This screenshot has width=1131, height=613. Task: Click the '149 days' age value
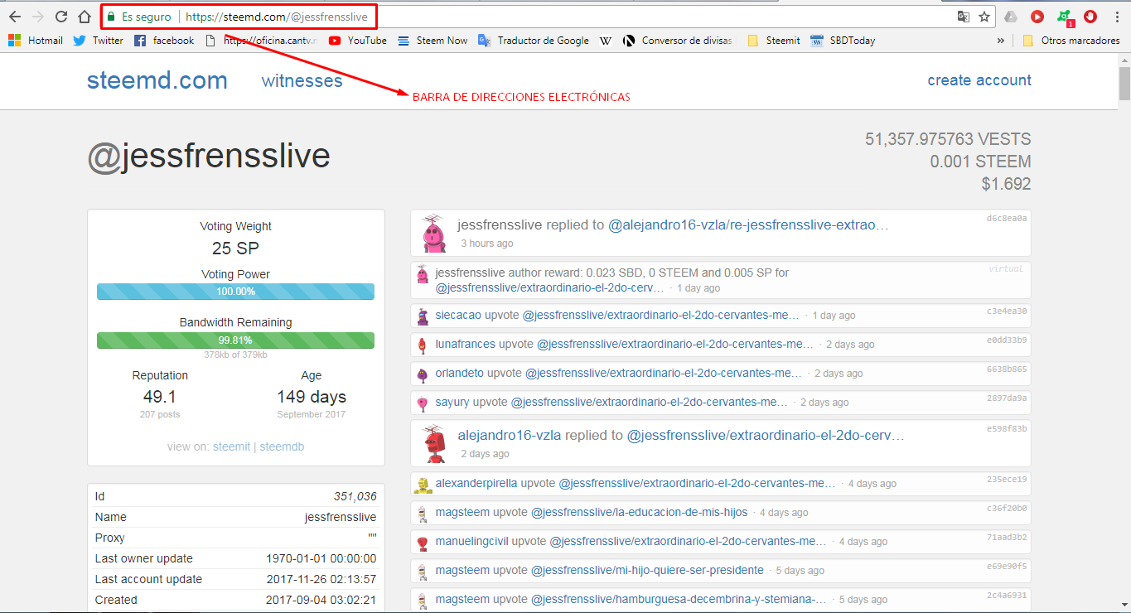(x=312, y=397)
